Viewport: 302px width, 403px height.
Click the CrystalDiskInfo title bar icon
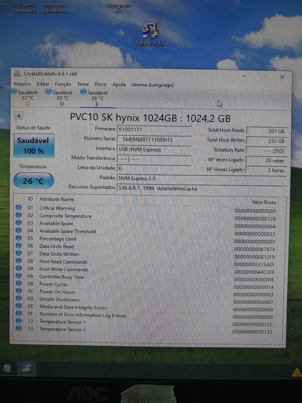(x=17, y=74)
